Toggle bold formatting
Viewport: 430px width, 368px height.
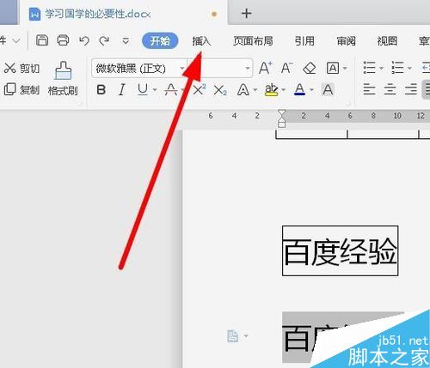tap(101, 90)
